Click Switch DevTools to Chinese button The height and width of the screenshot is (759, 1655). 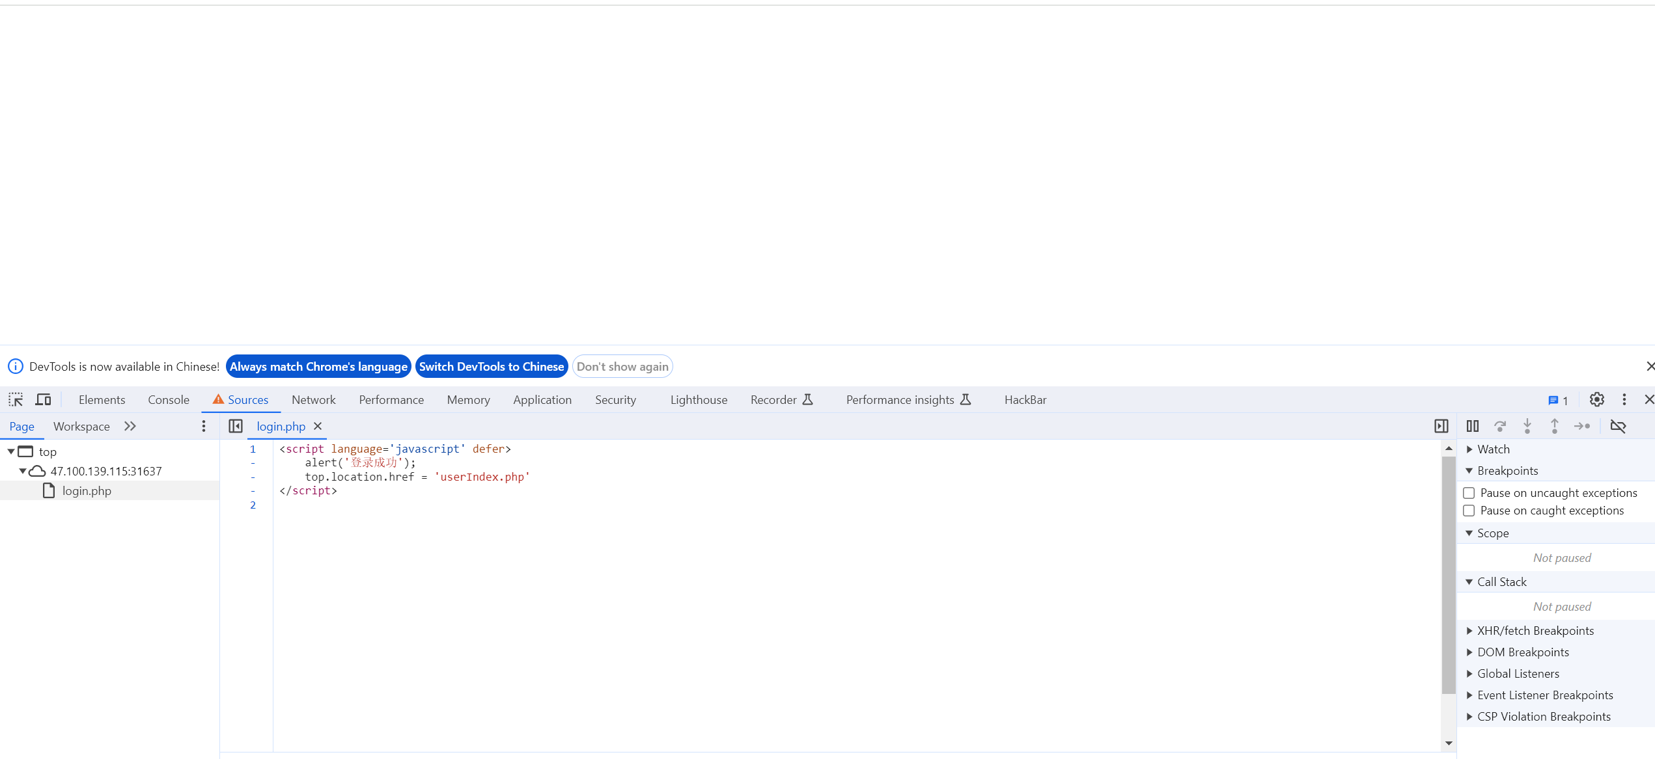coord(492,366)
